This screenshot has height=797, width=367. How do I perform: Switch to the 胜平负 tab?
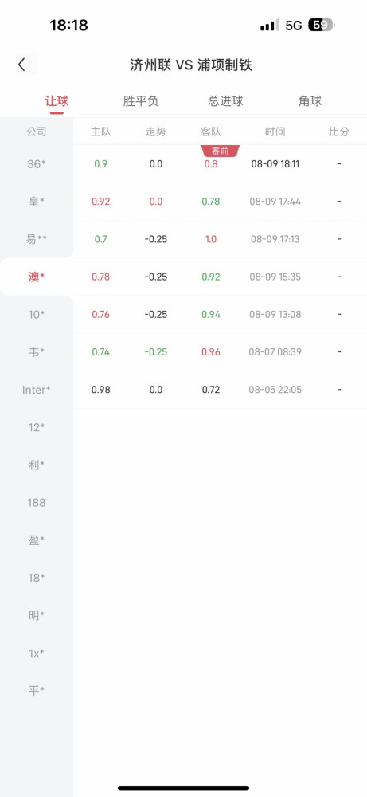click(x=141, y=101)
